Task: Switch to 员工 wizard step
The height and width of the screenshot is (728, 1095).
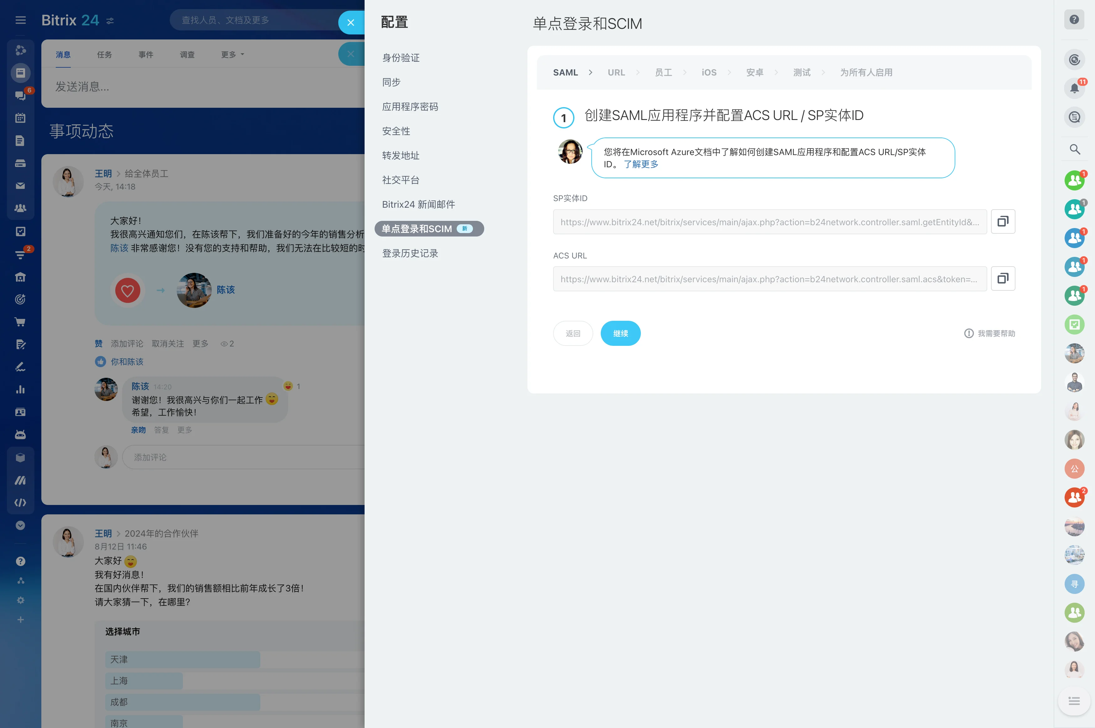Action: tap(663, 72)
